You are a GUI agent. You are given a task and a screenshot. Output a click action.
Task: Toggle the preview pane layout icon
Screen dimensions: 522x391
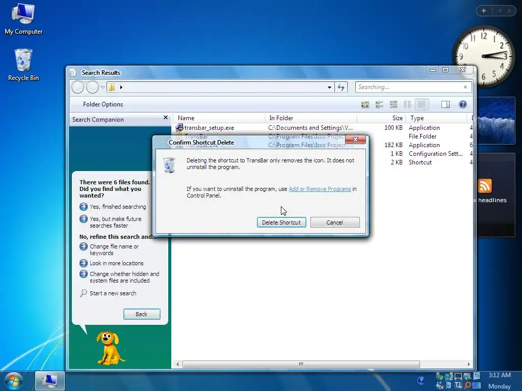(x=446, y=104)
